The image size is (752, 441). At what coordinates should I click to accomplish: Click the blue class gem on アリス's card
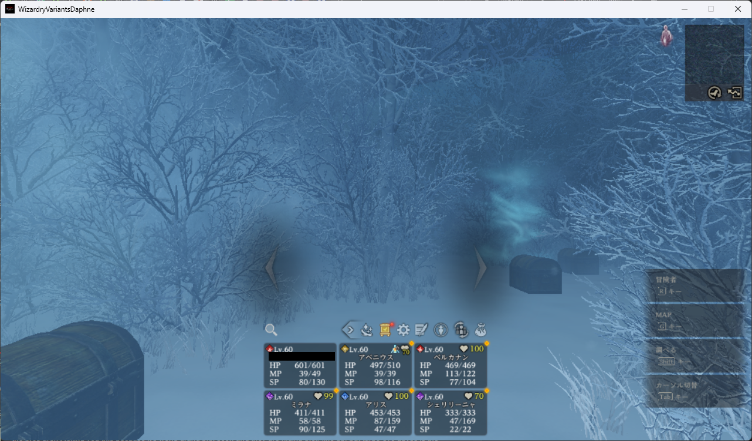click(345, 396)
